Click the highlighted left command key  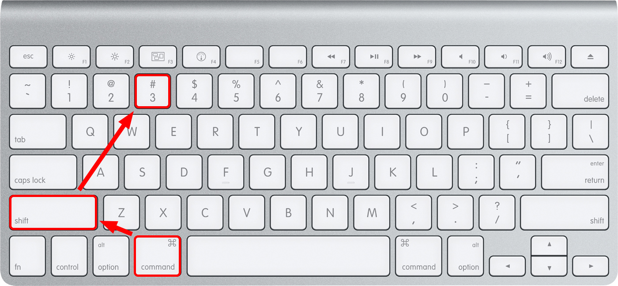(158, 256)
